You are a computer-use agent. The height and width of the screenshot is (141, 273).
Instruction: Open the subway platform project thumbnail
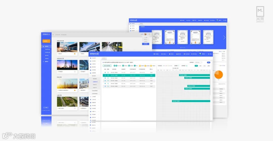click(112, 47)
